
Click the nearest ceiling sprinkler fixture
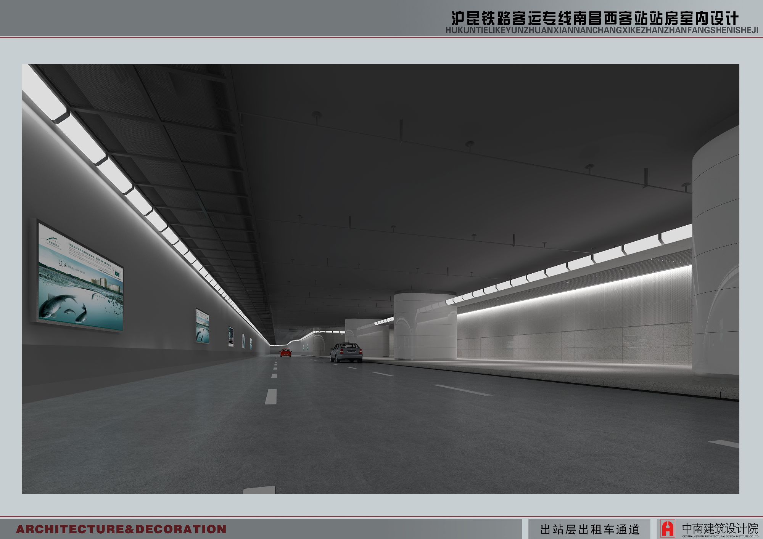[316, 114]
